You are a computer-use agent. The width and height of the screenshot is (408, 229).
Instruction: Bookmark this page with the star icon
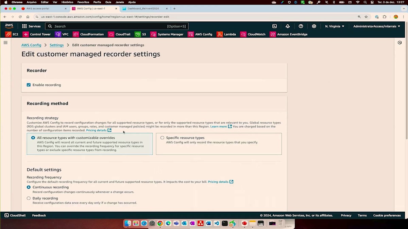(x=366, y=17)
